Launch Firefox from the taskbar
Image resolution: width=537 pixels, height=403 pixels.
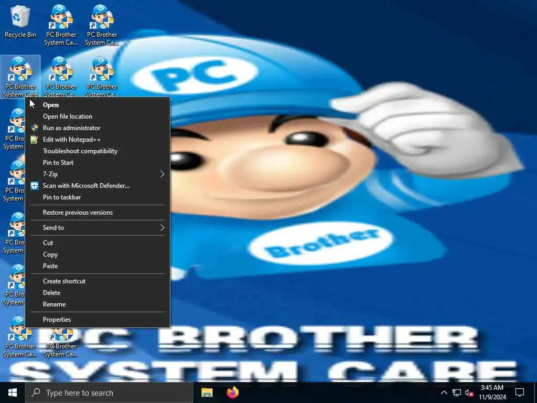pos(232,393)
